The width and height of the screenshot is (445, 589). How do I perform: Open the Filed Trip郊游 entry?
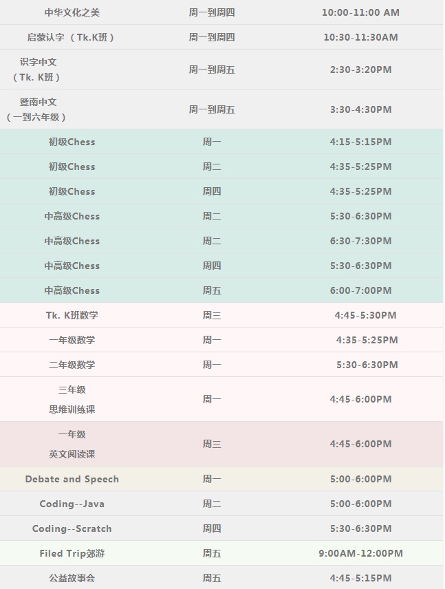tap(72, 553)
